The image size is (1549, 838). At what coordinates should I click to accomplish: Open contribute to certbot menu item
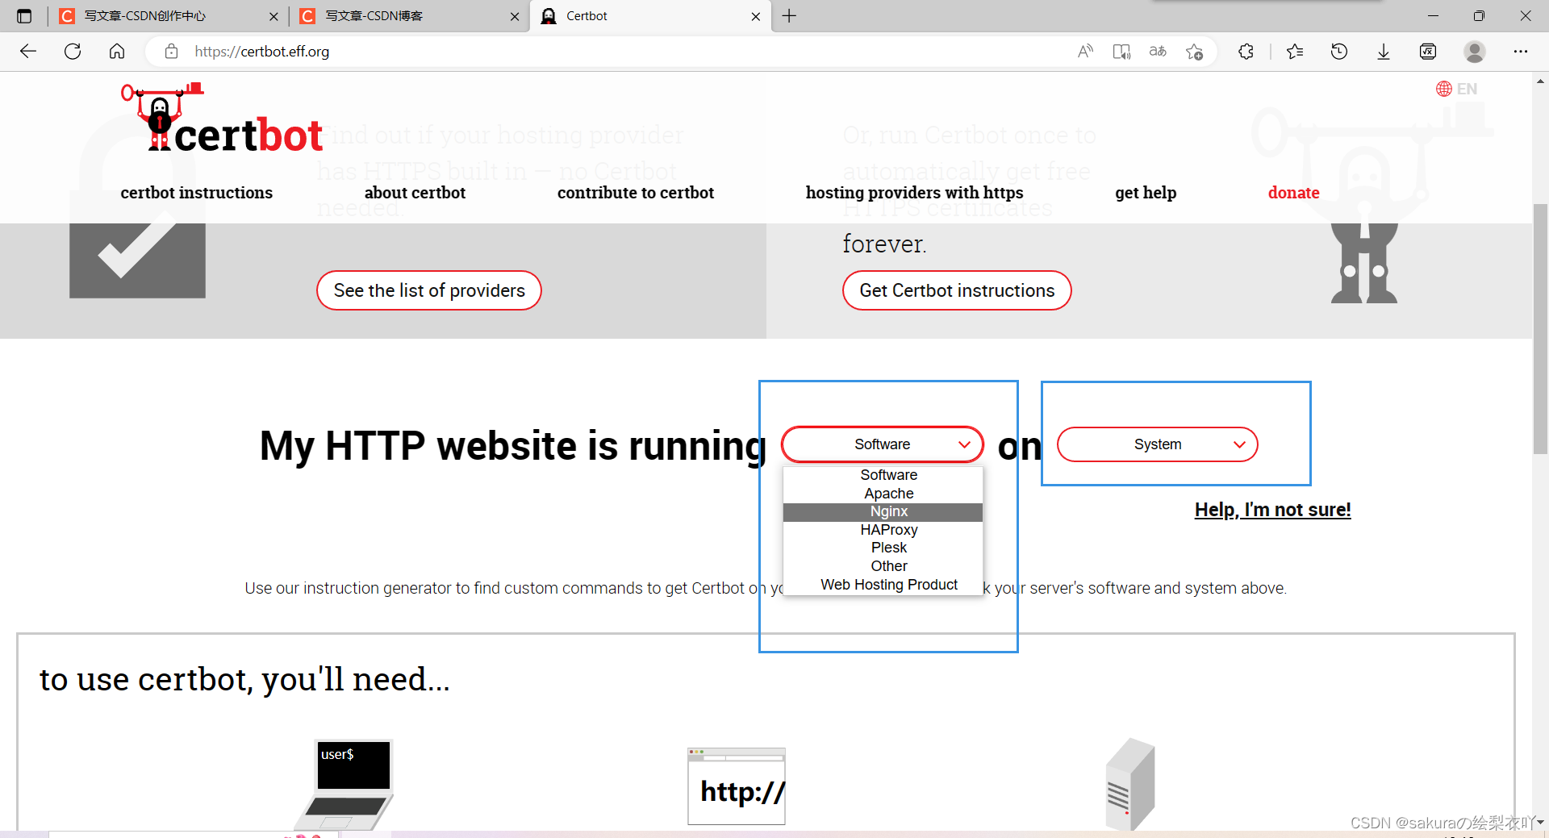coord(636,193)
